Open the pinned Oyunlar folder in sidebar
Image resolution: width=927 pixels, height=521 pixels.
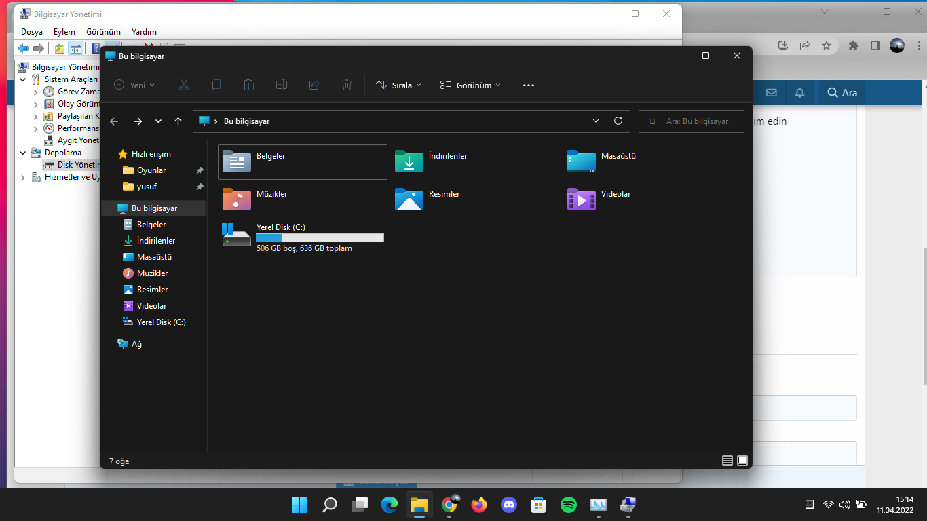[152, 170]
